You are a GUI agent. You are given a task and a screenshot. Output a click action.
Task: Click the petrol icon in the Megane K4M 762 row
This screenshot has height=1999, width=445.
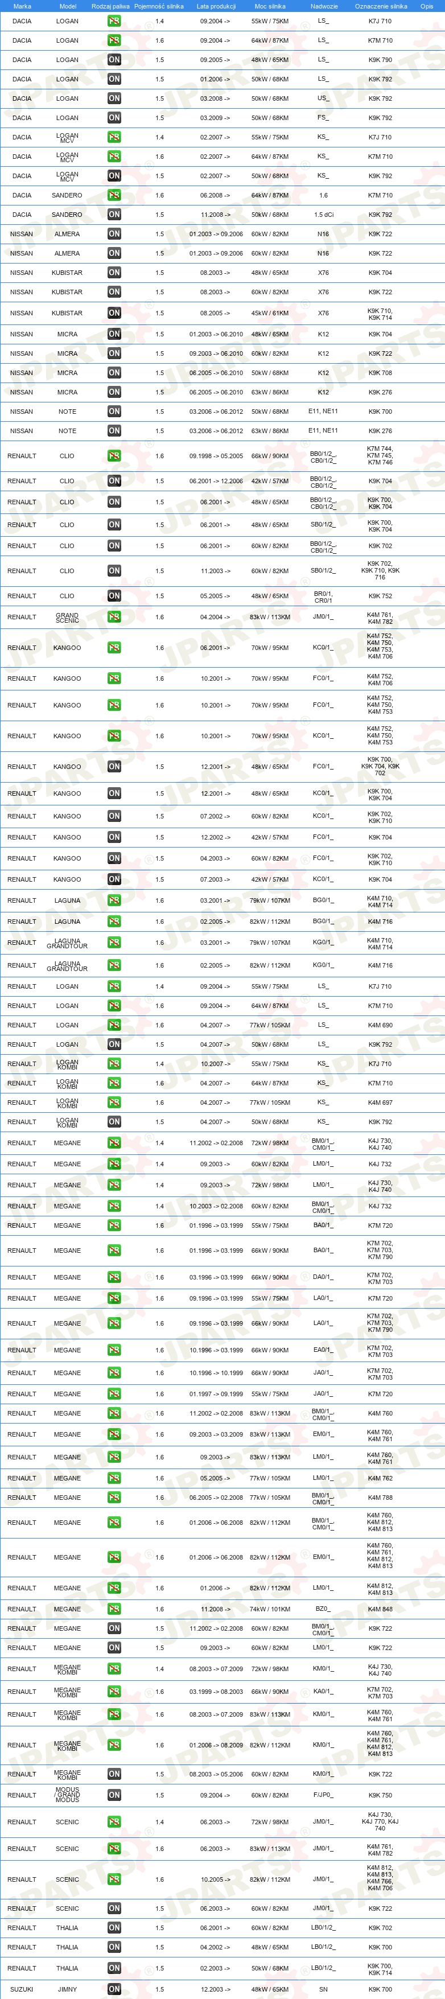(114, 1478)
